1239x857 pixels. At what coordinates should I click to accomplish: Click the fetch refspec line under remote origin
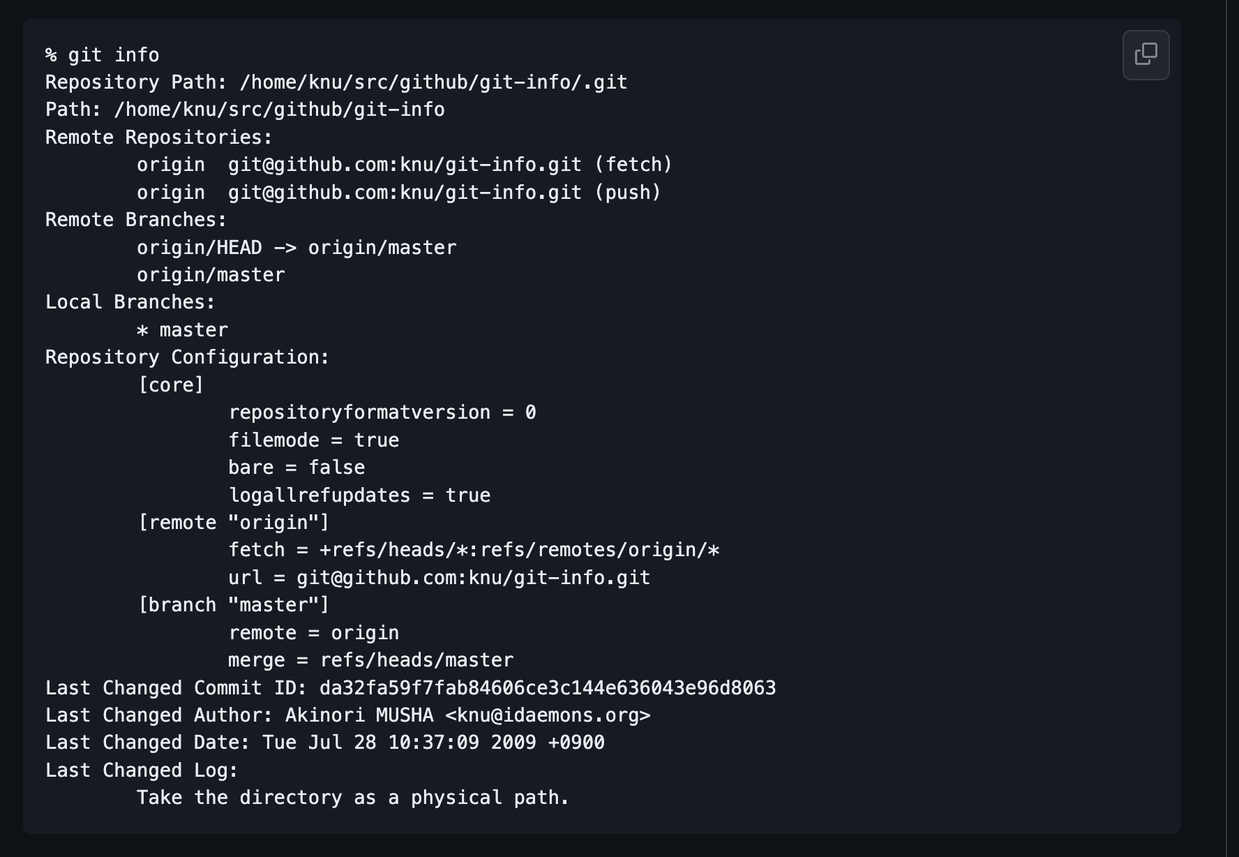pos(473,550)
